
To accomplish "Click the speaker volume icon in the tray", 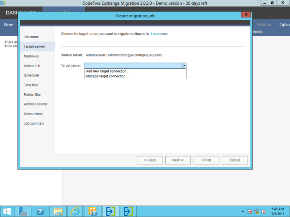I will click(x=264, y=212).
